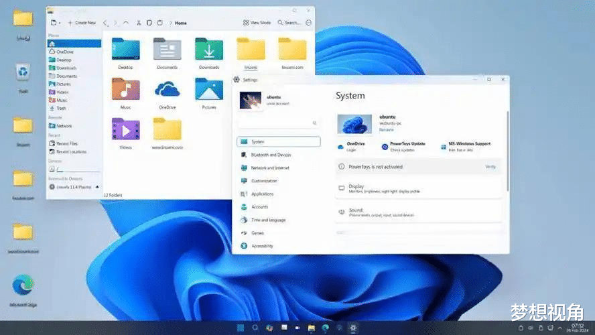The width and height of the screenshot is (595, 335).
Task: Go up one directory with up arrow
Action: 126,23
